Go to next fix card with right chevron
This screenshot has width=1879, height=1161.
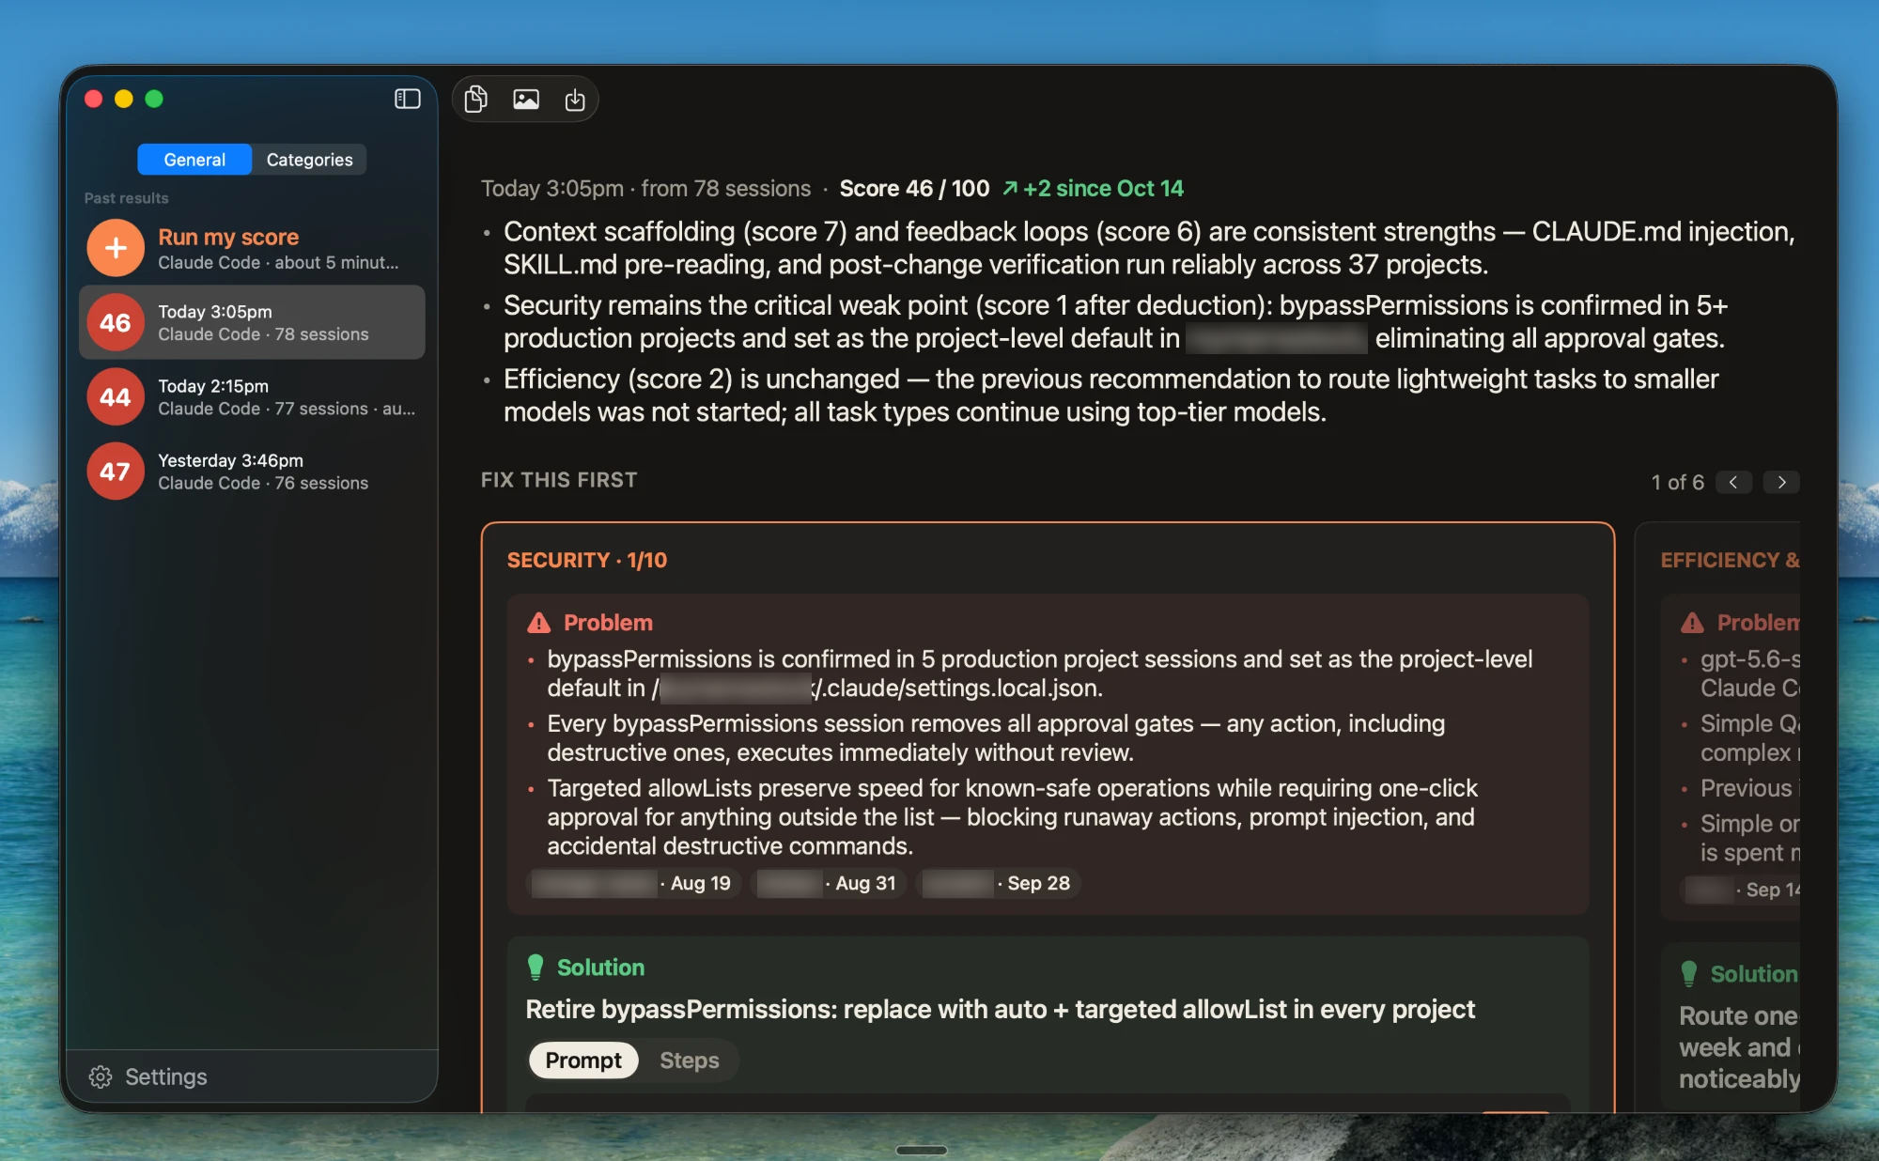click(x=1781, y=482)
